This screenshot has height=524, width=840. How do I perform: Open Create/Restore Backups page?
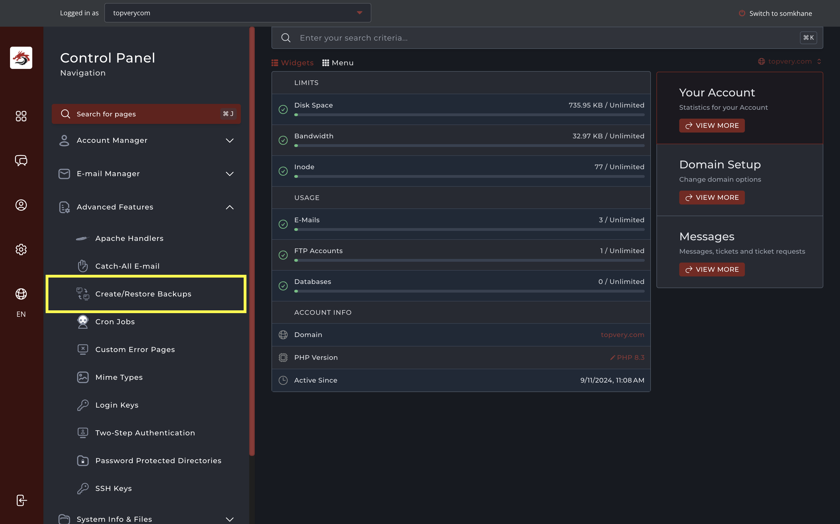(143, 294)
